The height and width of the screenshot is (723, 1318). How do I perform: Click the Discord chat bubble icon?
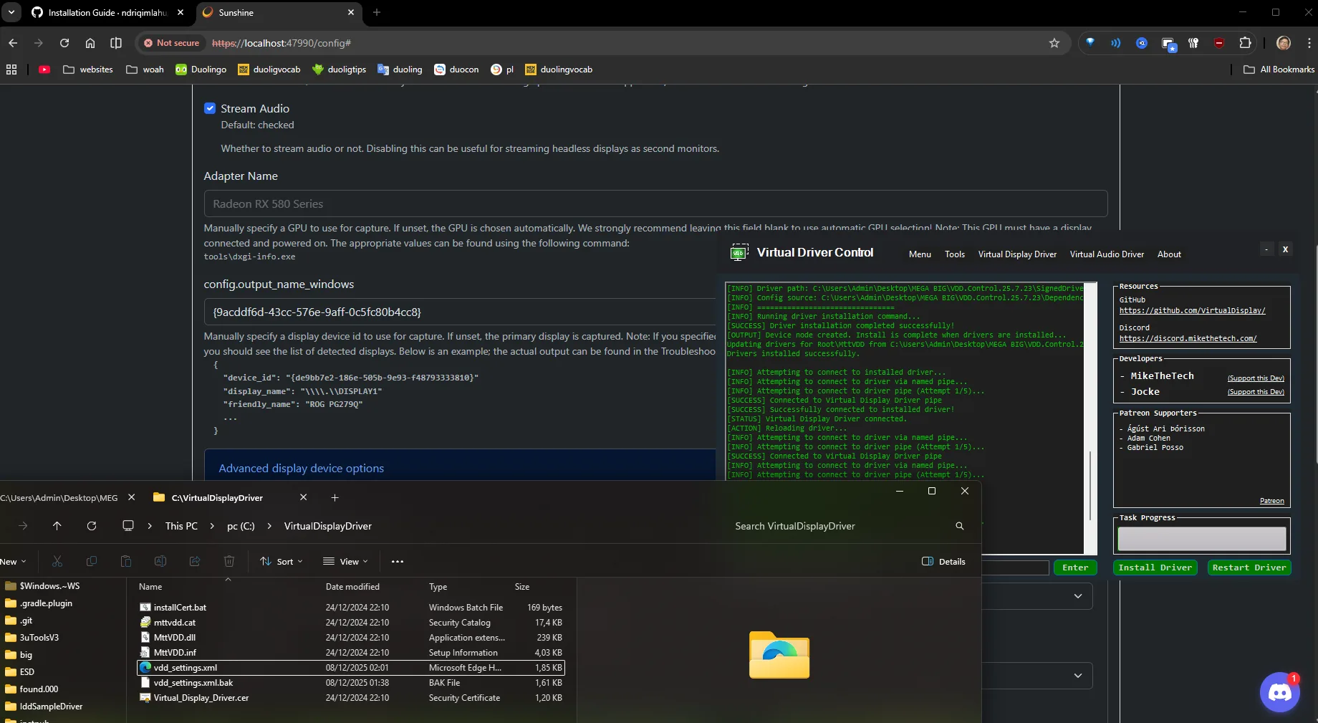tap(1279, 692)
